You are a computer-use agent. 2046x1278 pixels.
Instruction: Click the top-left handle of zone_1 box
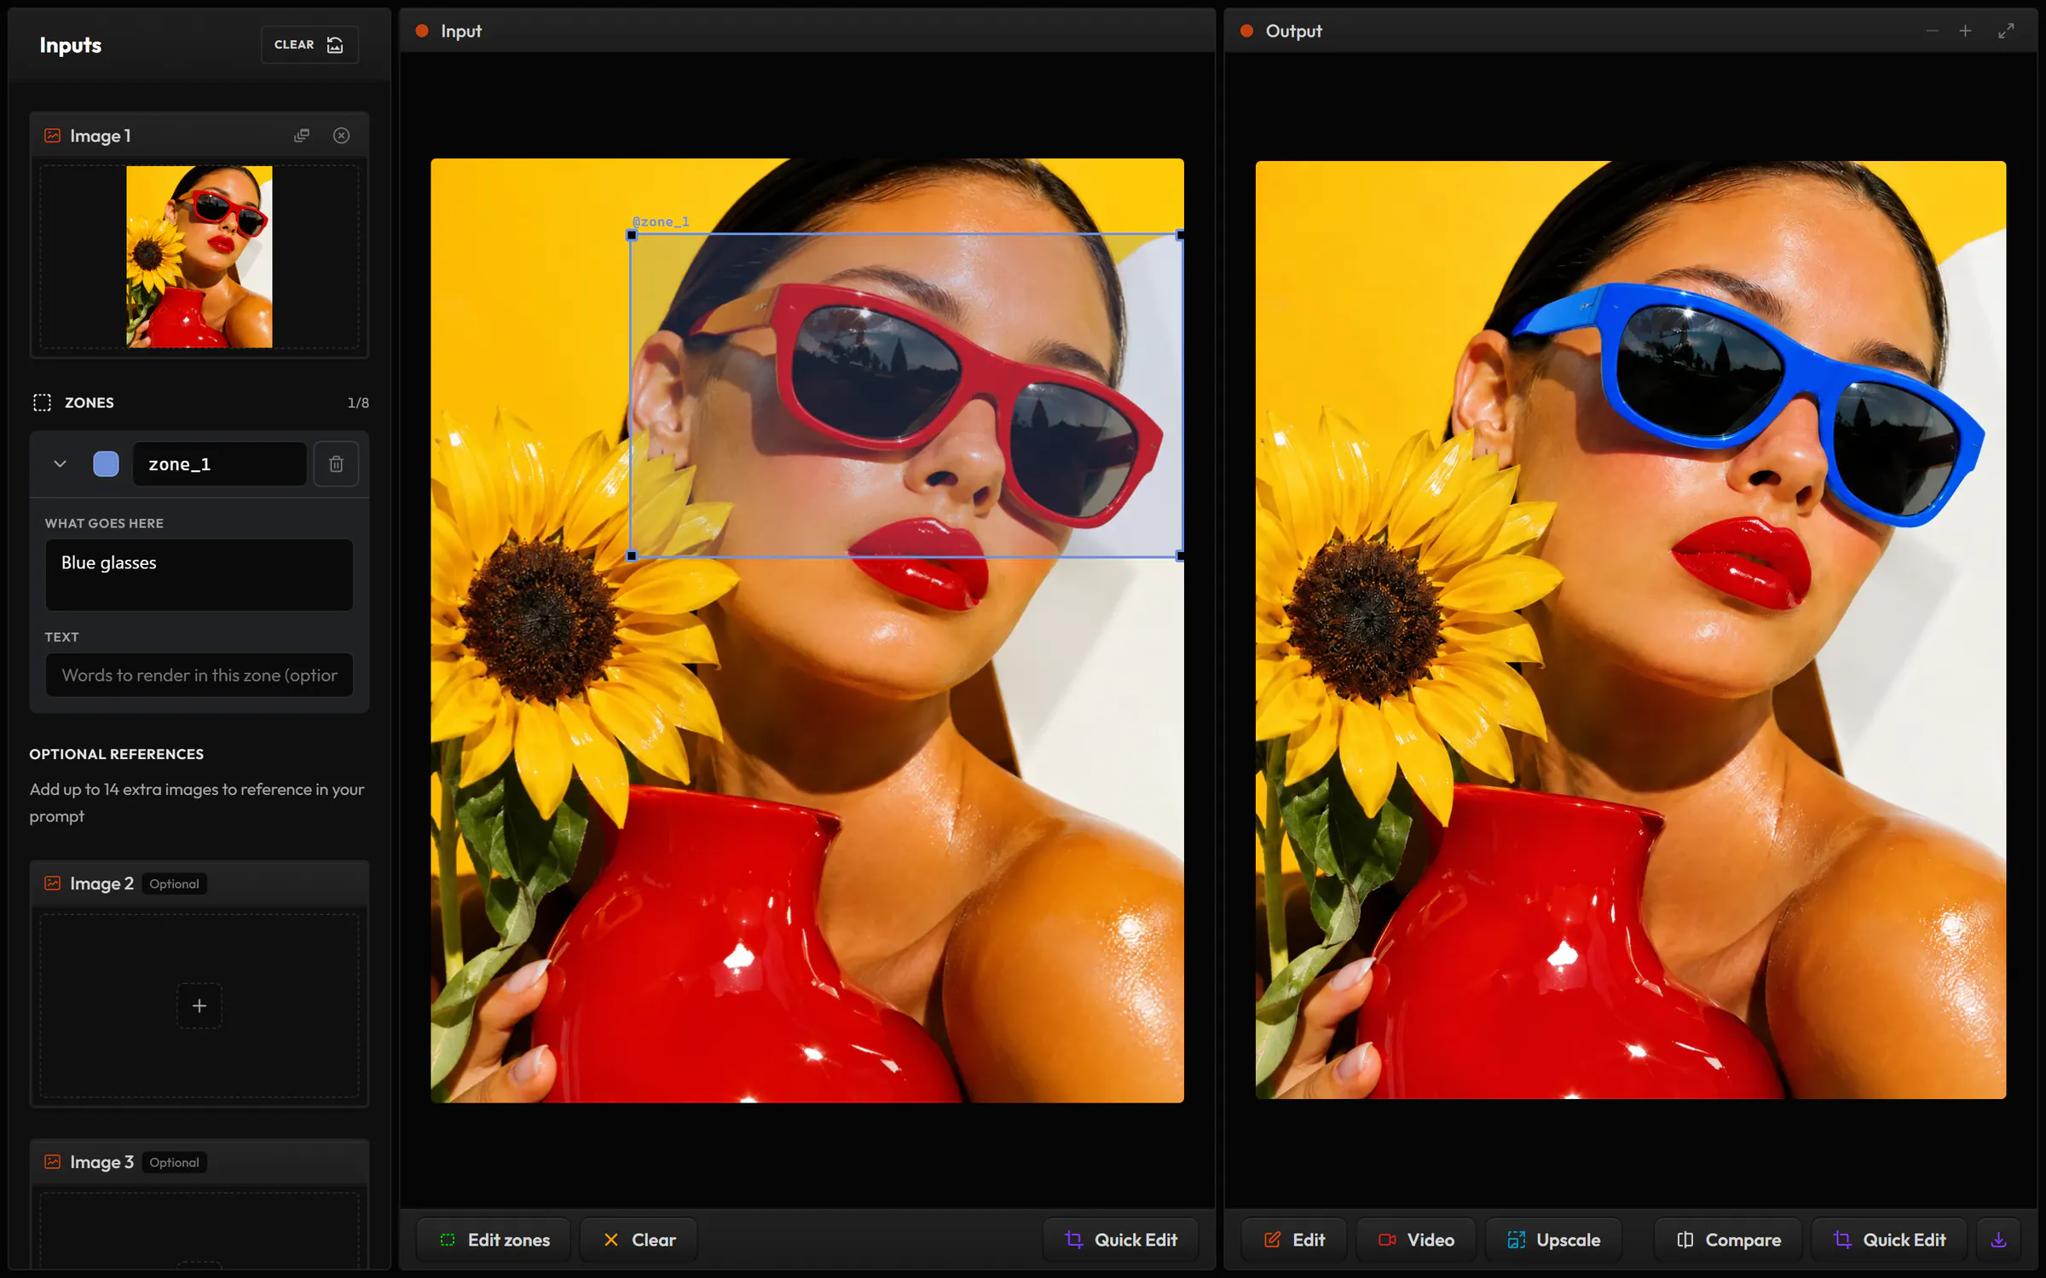click(x=632, y=235)
